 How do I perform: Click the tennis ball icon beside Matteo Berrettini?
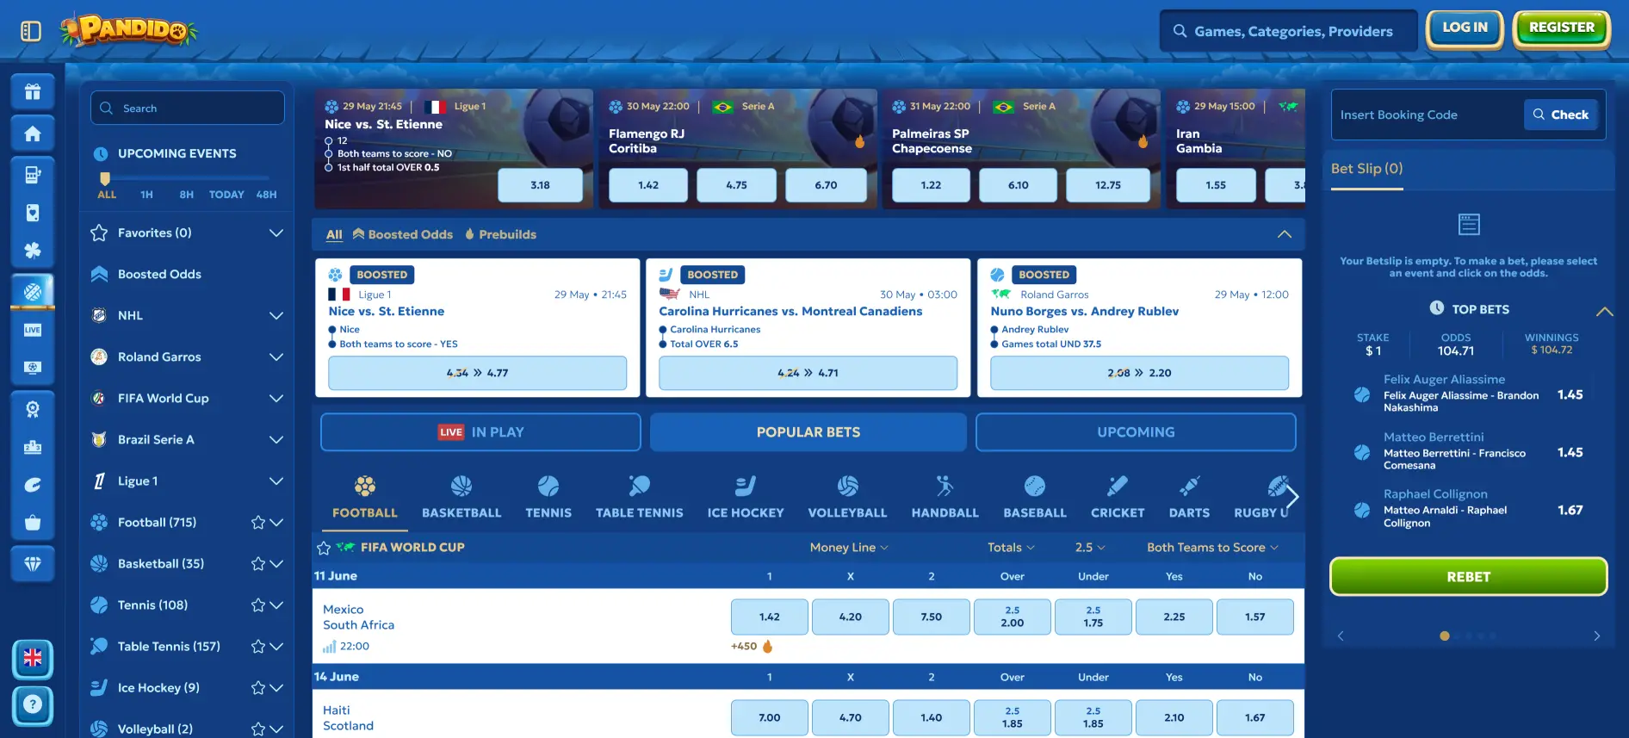[x=1362, y=452]
